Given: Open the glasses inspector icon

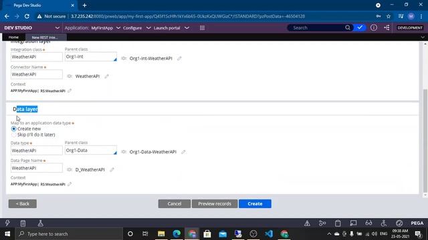Looking at the screenshot, I should tap(368, 223).
